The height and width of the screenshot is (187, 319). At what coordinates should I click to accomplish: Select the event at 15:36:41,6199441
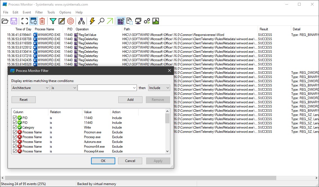click(x=160, y=35)
